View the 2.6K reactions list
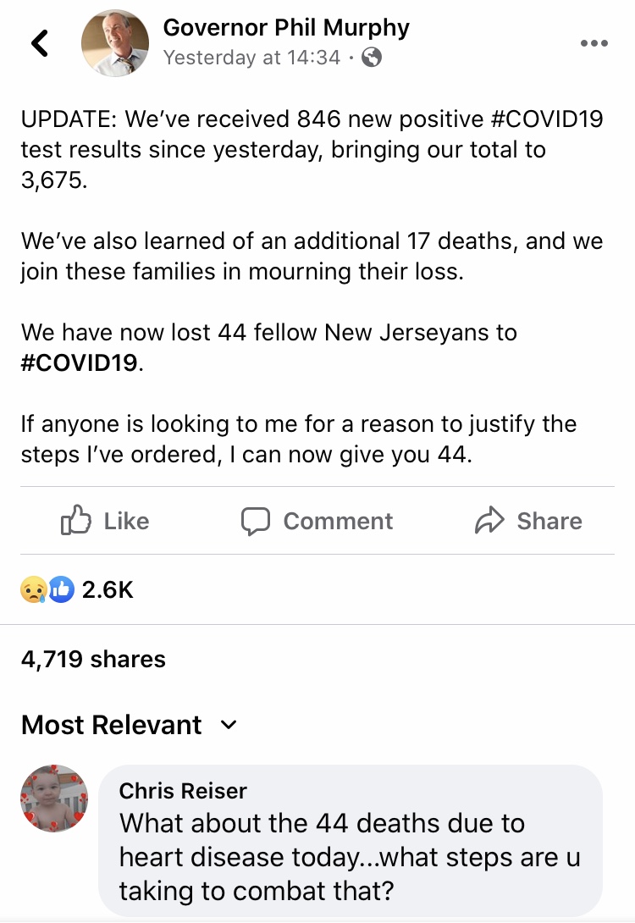Viewport: 635px width, 923px height. click(108, 589)
